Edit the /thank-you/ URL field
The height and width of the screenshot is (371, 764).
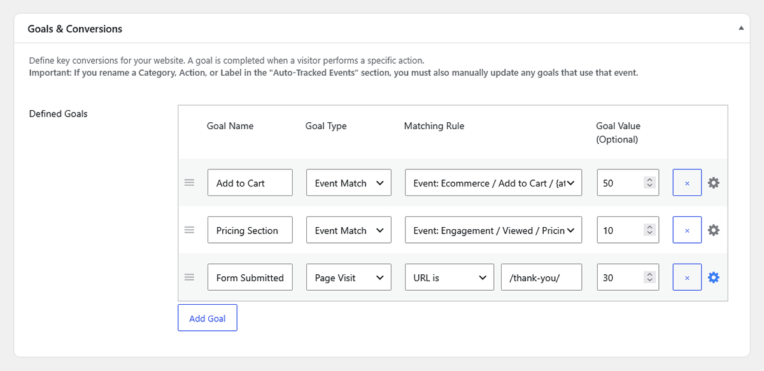coord(542,277)
